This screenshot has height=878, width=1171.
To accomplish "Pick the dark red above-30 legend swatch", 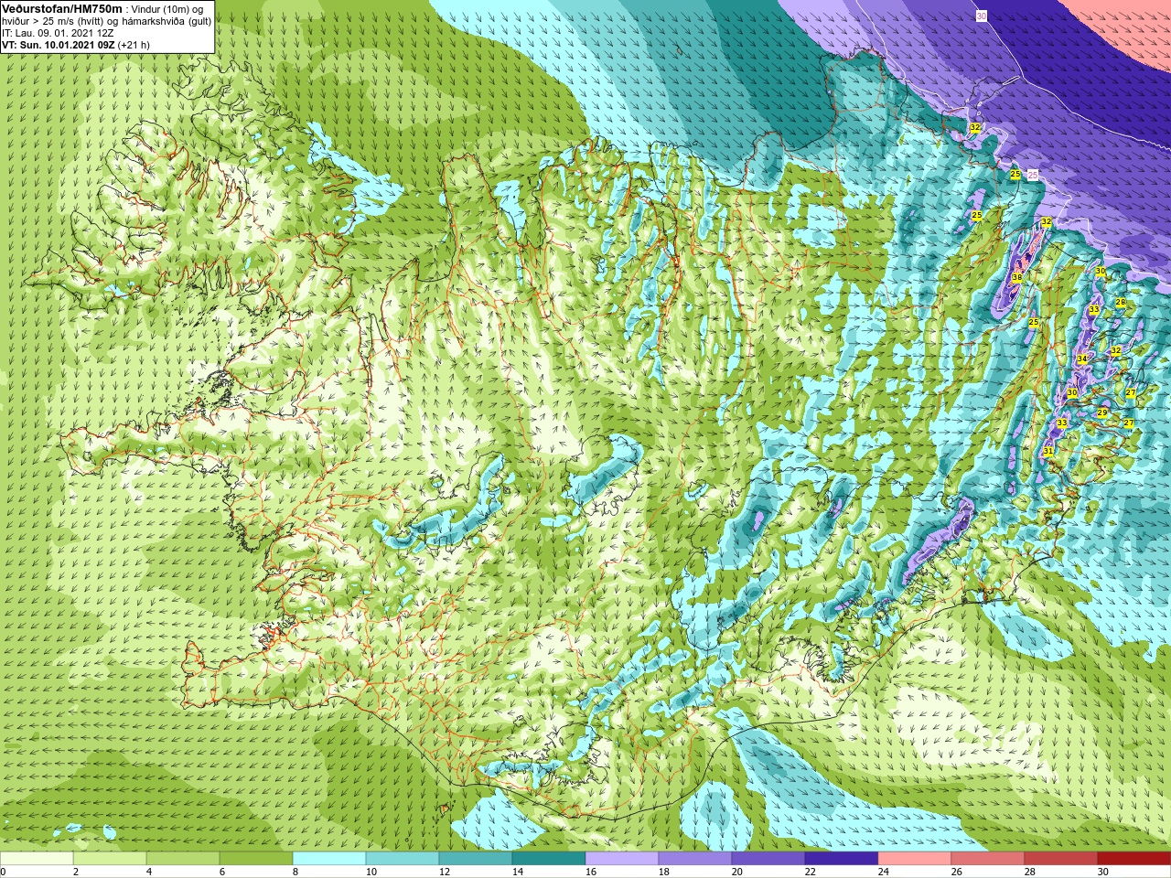I will click(1133, 859).
